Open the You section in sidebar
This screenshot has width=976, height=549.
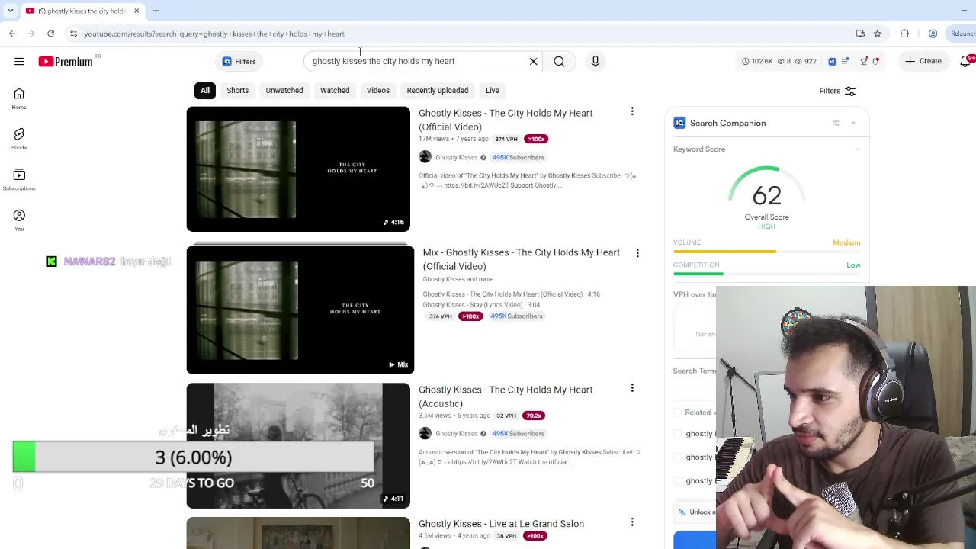click(19, 220)
